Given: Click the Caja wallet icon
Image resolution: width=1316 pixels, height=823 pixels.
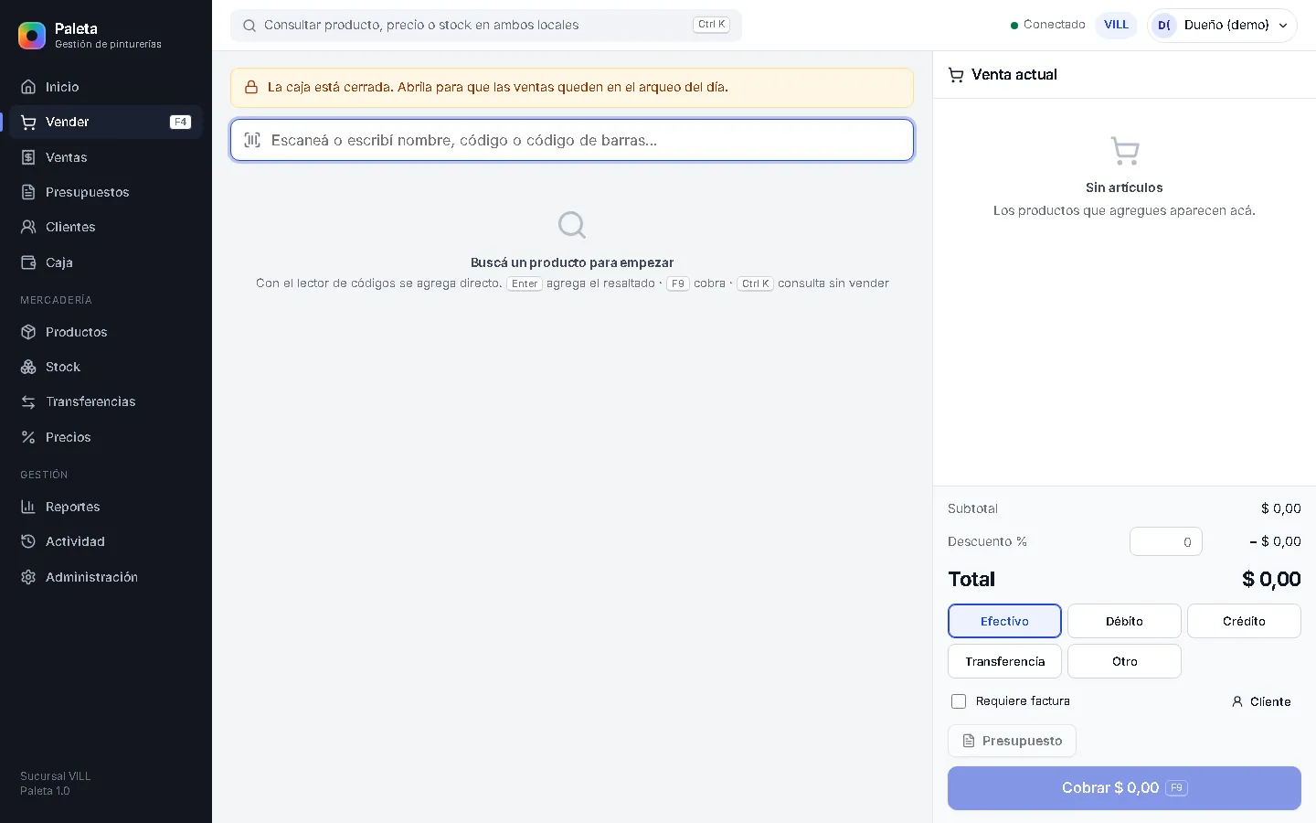Looking at the screenshot, I should pos(28,262).
